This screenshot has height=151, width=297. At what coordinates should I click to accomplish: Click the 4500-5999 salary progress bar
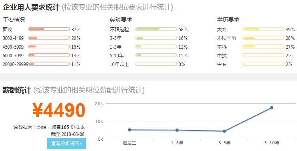(49, 47)
